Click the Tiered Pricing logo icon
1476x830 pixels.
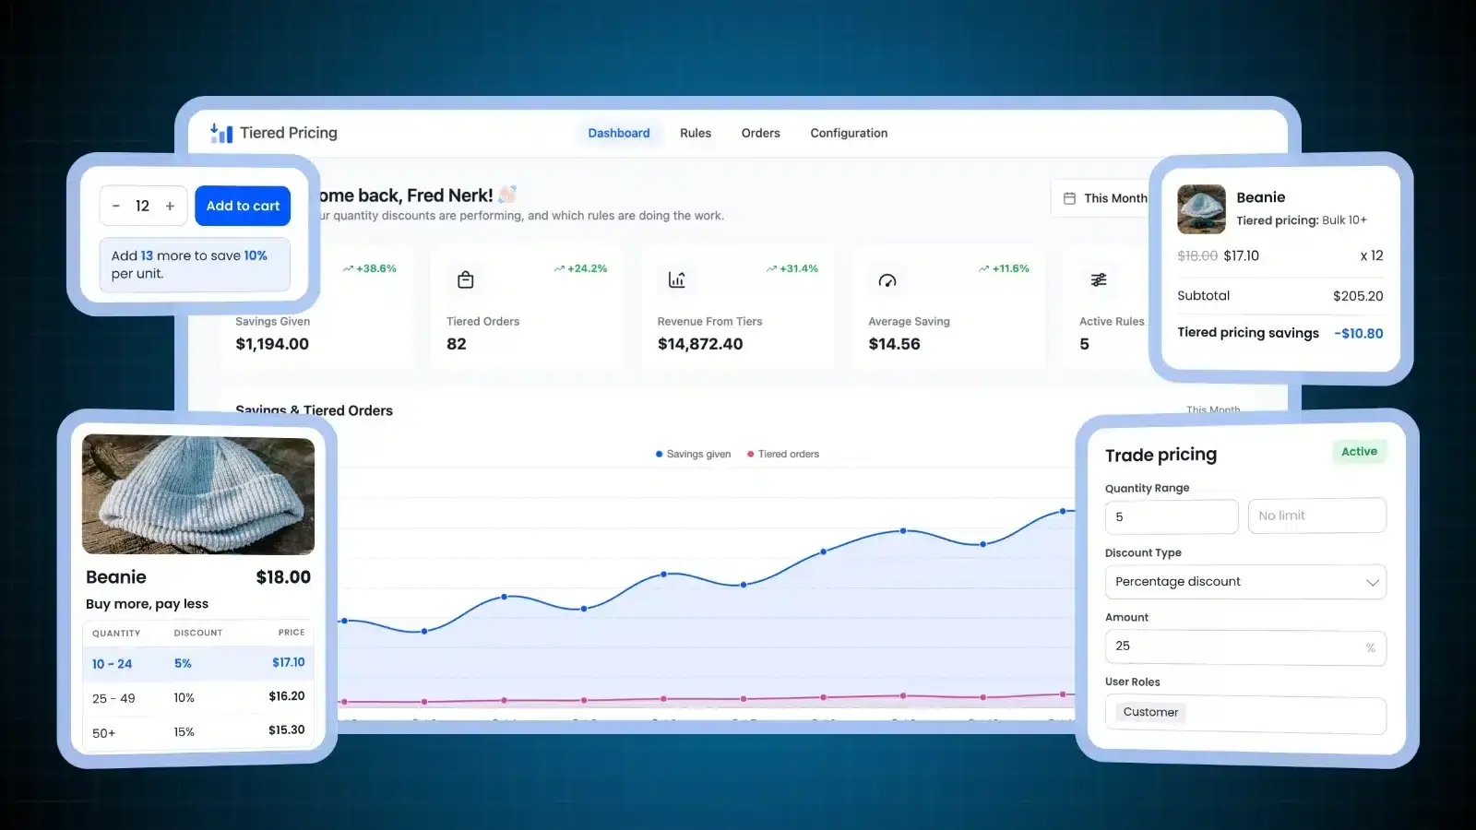221,134
